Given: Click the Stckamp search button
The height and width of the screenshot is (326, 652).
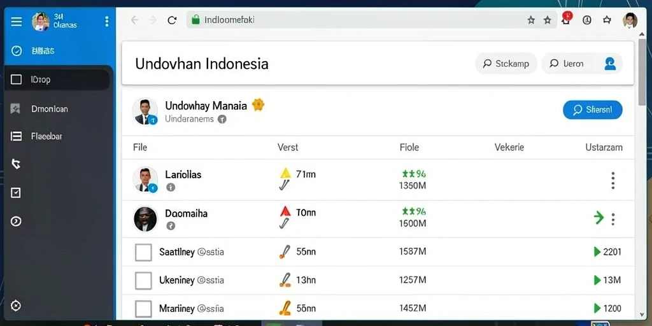Looking at the screenshot, I should coord(506,64).
